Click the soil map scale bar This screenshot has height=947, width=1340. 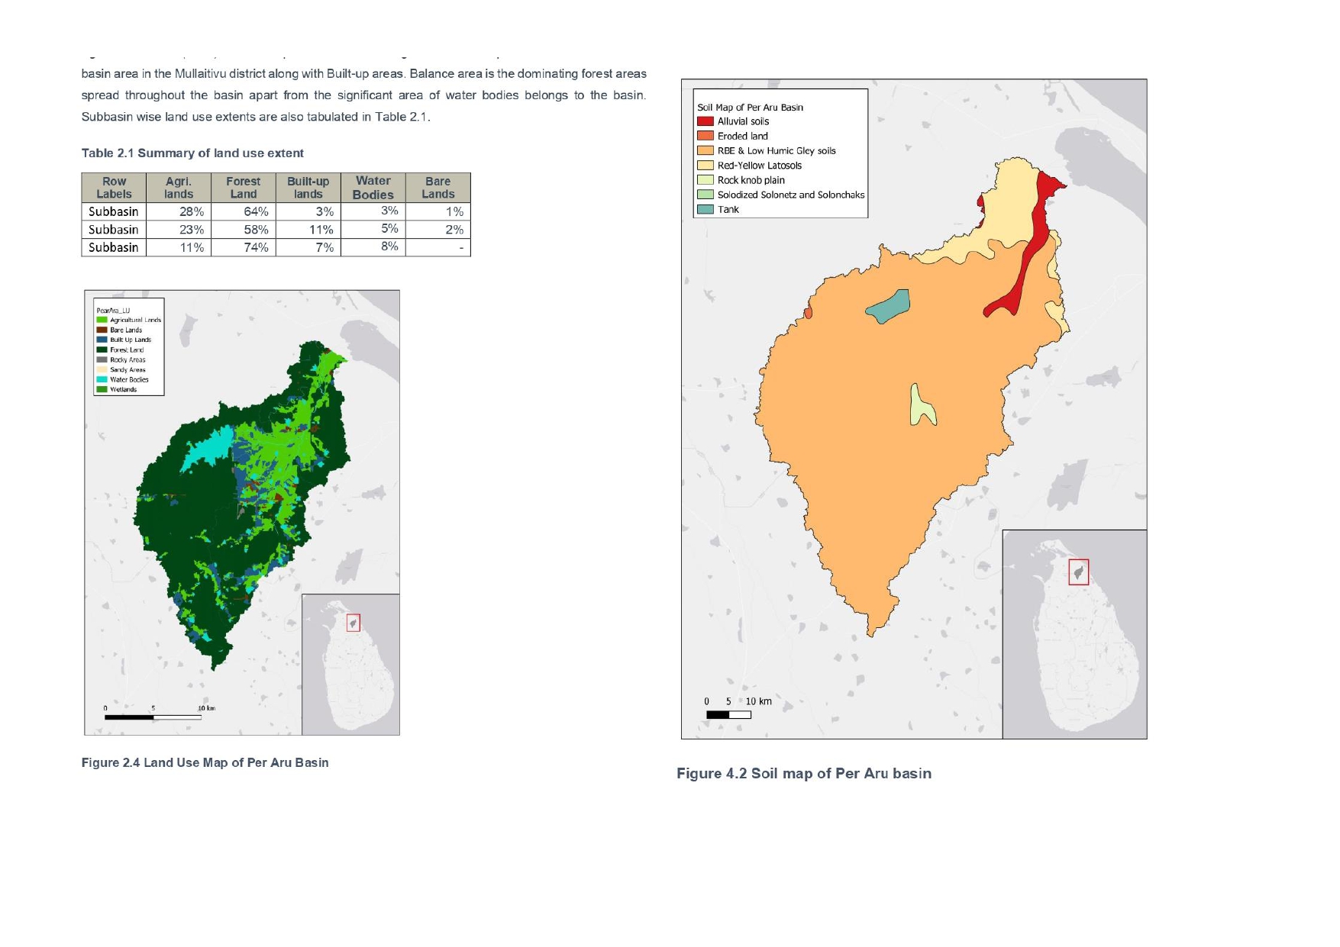coord(728,715)
